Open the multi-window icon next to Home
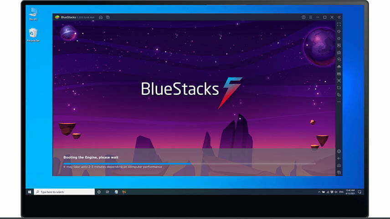Screen dimensions: 390x219 click(x=108, y=17)
